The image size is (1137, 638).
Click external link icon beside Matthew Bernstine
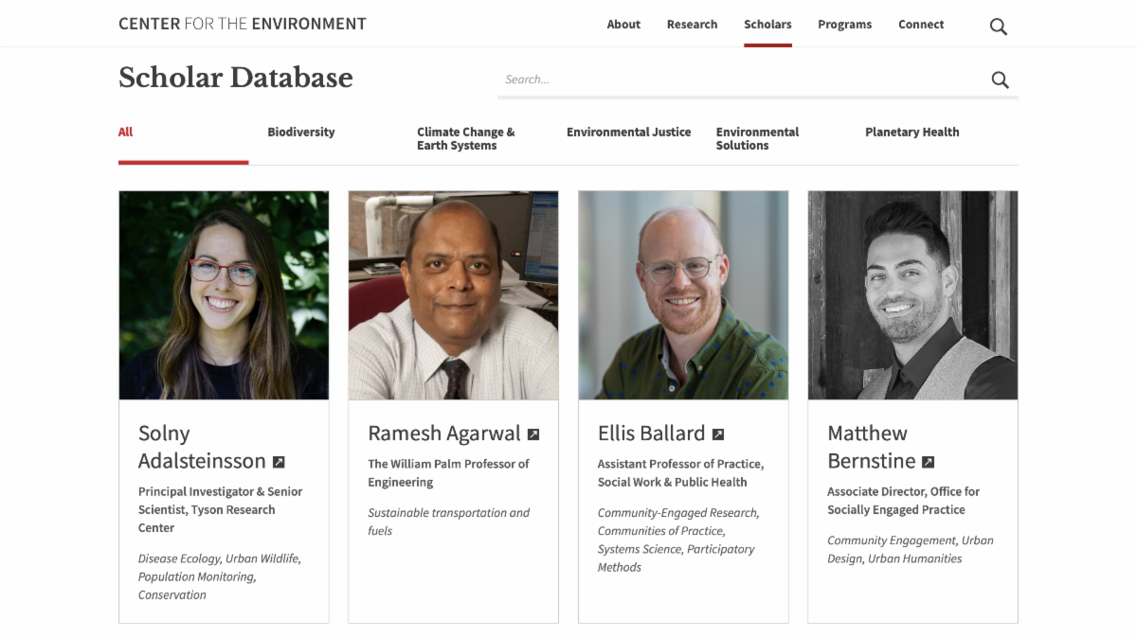[929, 462]
